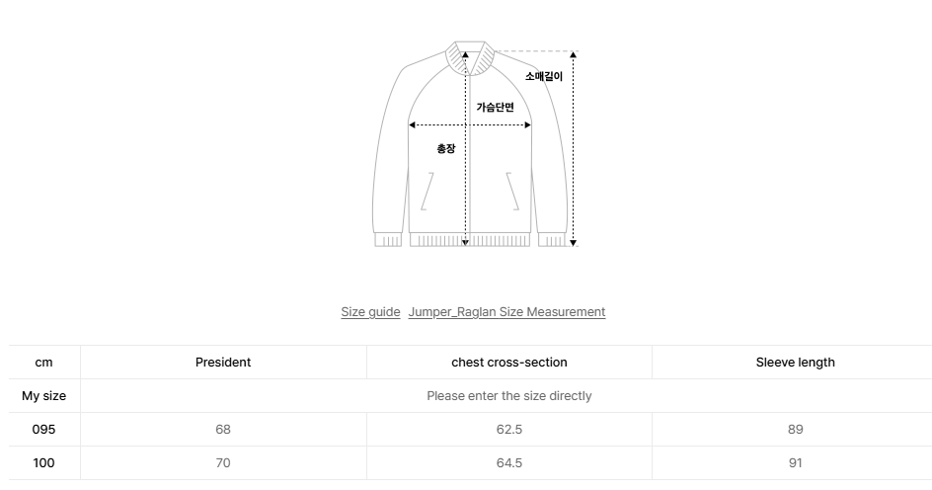Viewport: 932px width, 490px height.
Task: Click the 70 value for size 100
Action: tap(223, 463)
